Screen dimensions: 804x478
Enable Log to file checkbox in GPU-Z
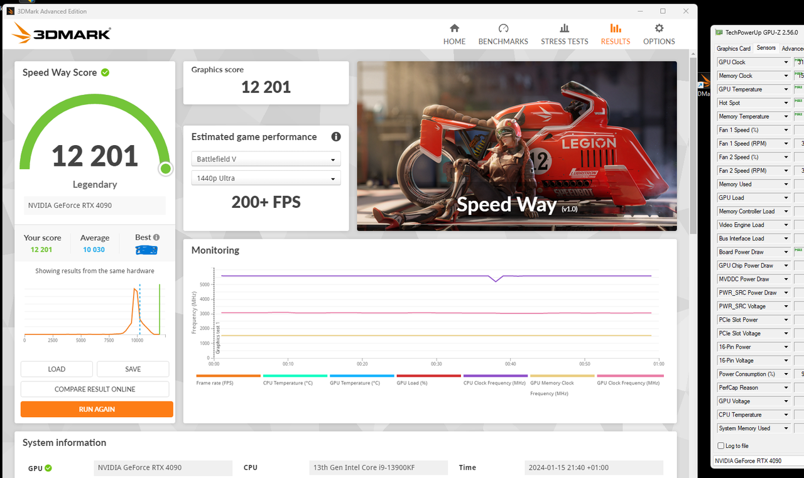click(x=721, y=446)
